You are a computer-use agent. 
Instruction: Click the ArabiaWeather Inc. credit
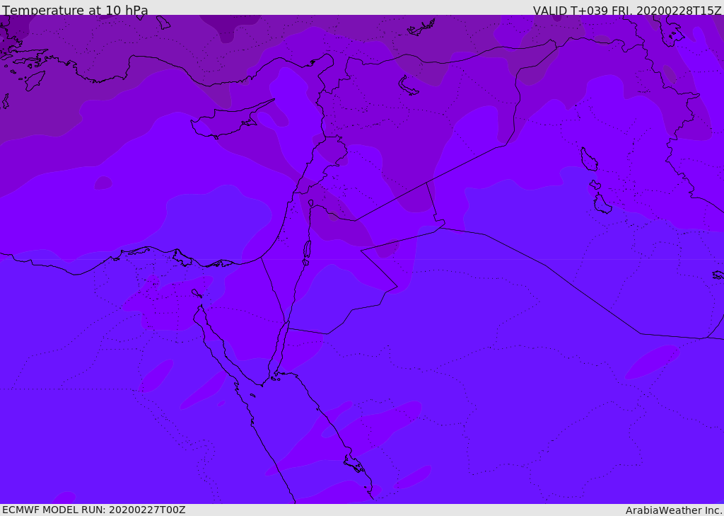click(674, 510)
